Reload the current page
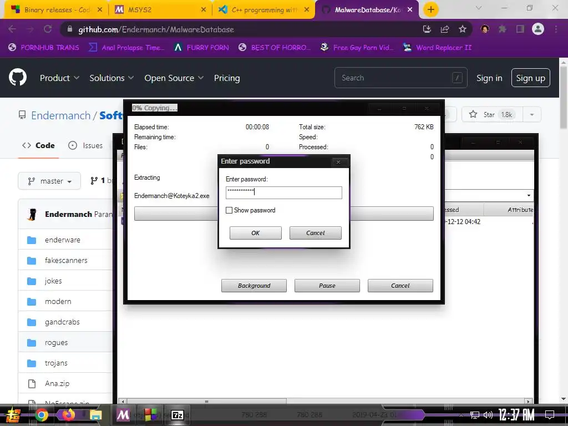Screen dimensions: 568x426 (48, 29)
